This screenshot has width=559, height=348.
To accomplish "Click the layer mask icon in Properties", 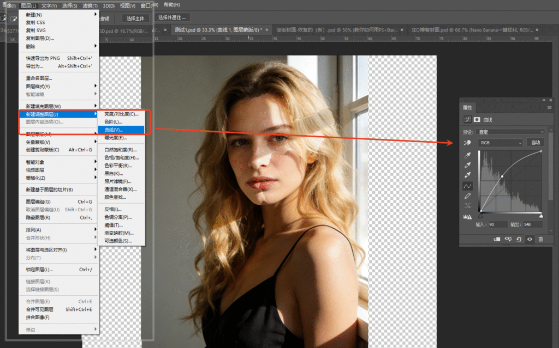I will [477, 119].
